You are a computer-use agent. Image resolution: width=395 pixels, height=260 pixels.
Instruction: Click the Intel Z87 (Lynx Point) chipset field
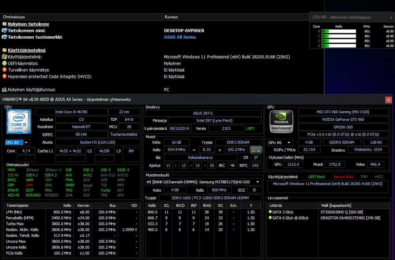click(x=214, y=121)
